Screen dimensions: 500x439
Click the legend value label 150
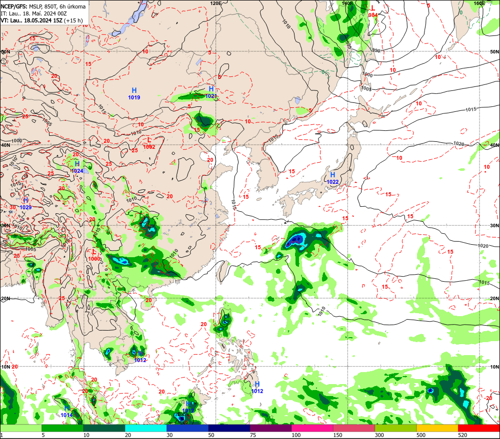coord(337,435)
